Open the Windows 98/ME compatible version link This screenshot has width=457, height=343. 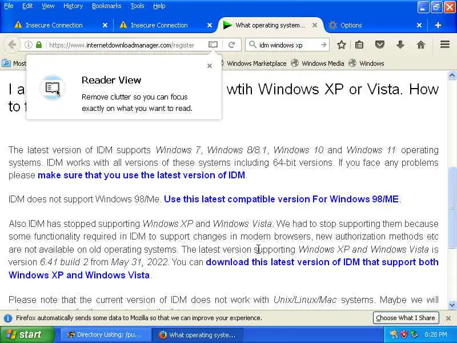[x=281, y=199]
